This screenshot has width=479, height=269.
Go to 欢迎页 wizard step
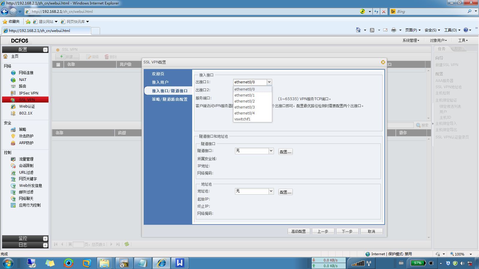(x=158, y=74)
